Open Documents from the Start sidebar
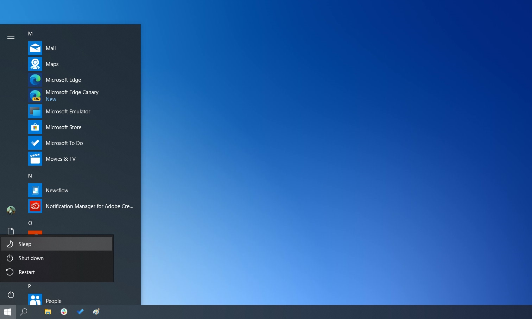Image resolution: width=532 pixels, height=319 pixels. point(11,231)
